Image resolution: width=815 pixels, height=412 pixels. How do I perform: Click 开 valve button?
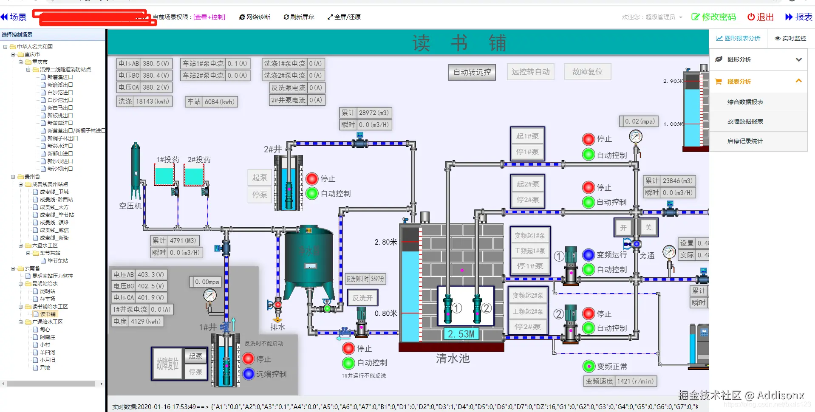623,228
